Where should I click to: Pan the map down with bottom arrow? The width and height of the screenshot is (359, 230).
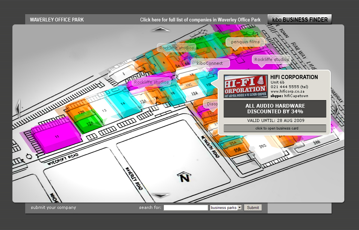click(x=162, y=195)
